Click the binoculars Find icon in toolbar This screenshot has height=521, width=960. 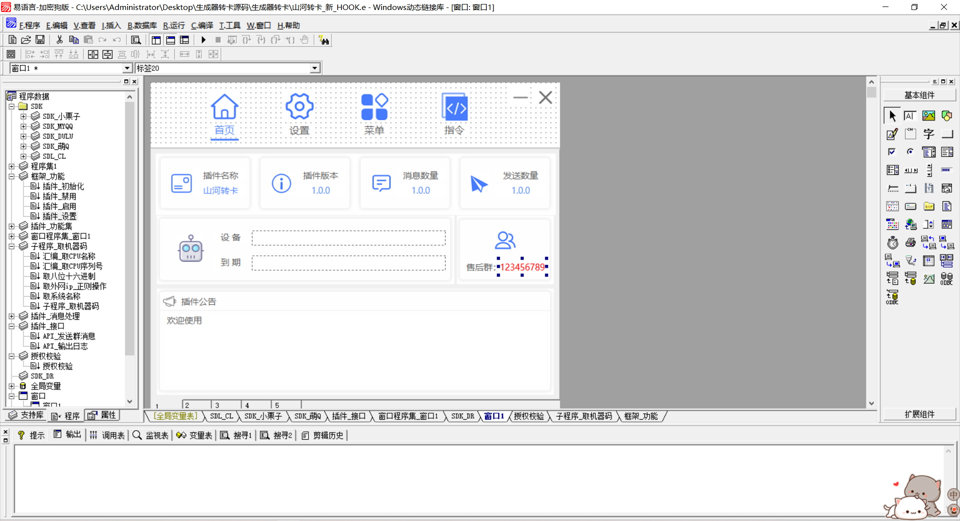[x=324, y=40]
